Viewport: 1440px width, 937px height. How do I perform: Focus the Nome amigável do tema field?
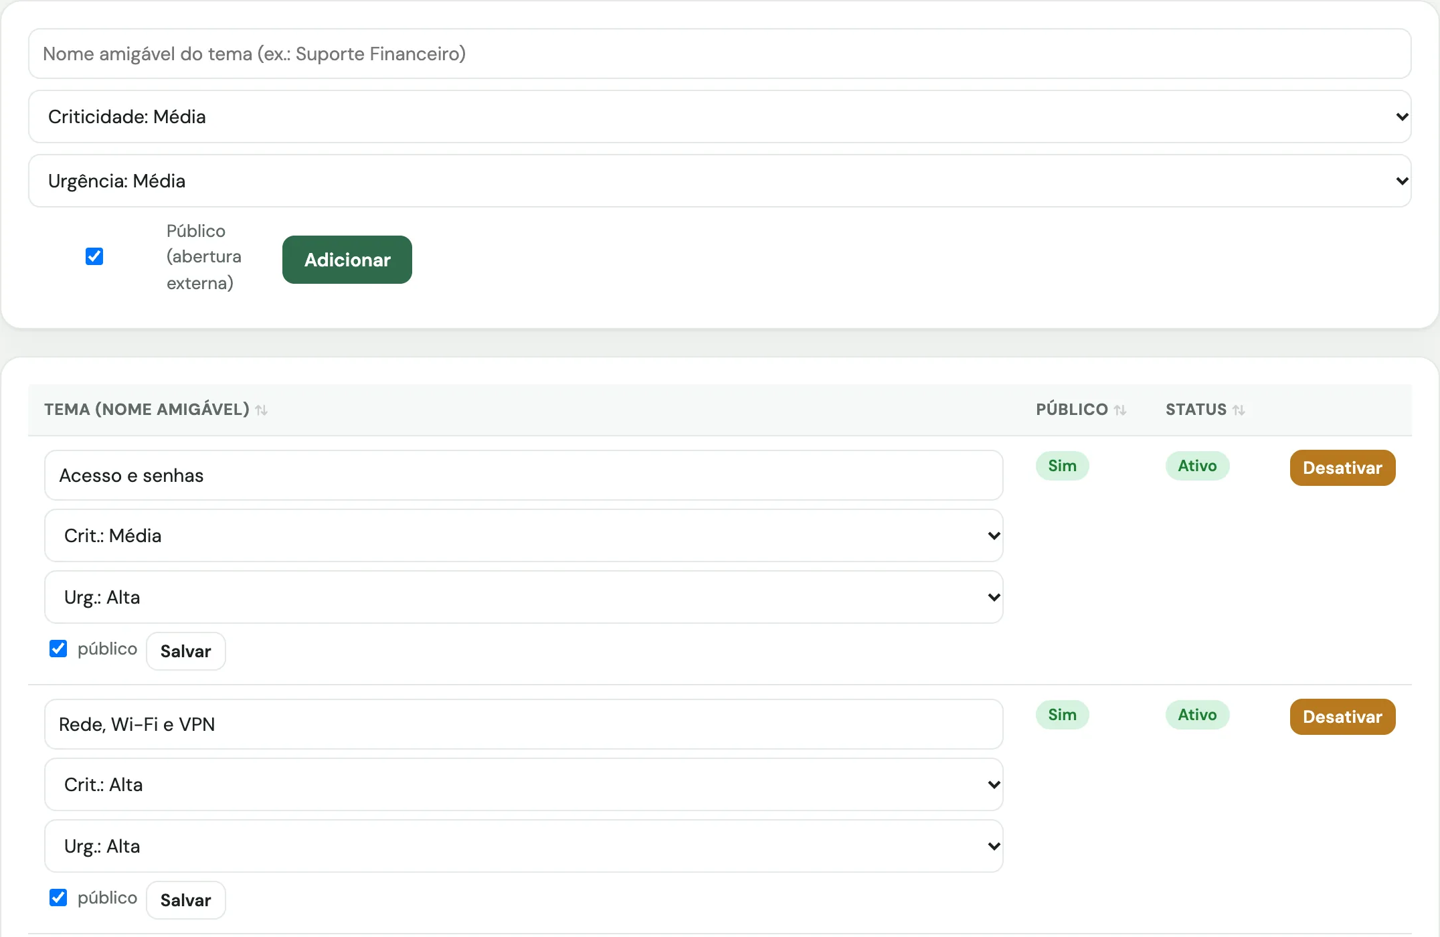(x=720, y=54)
